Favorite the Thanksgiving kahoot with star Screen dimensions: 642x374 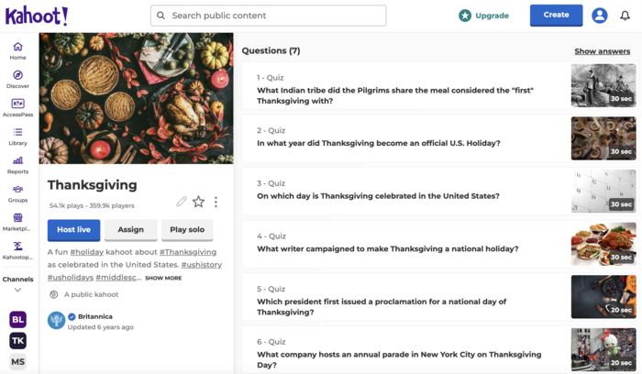(198, 202)
